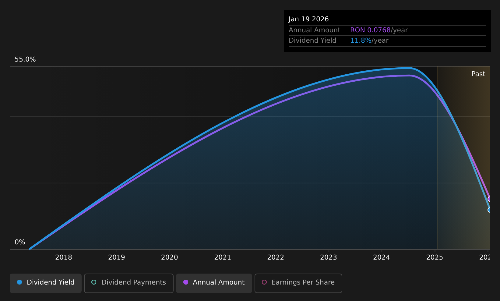Viewport: 500px width, 301px height.
Task: Click the 0% y-axis label
Action: coord(20,242)
